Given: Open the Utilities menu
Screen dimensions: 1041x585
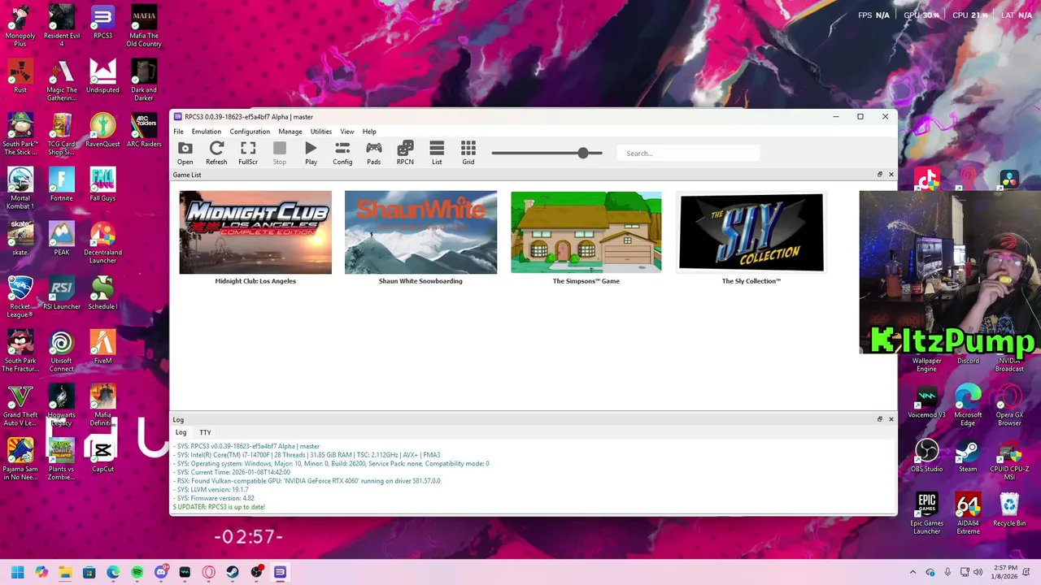Looking at the screenshot, I should [x=321, y=132].
